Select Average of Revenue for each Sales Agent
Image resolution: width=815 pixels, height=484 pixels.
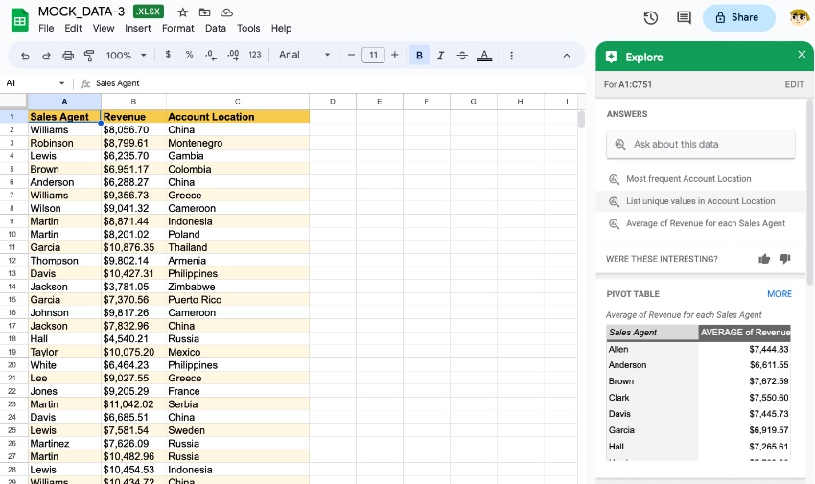[701, 224]
